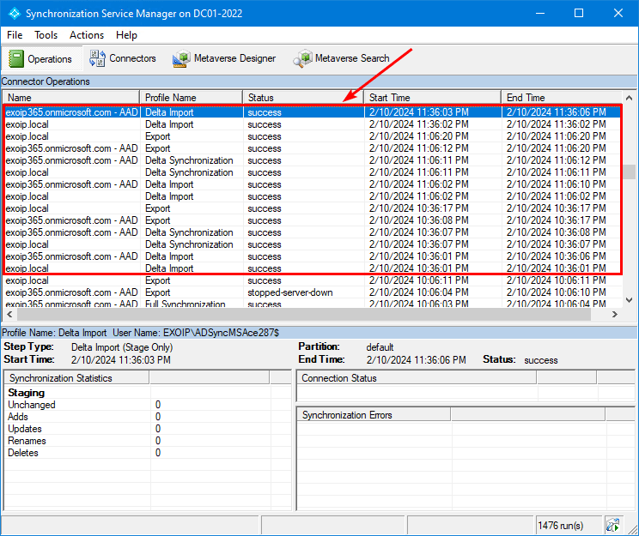
Task: Click the Synchronization Errors column header
Action: [373, 415]
